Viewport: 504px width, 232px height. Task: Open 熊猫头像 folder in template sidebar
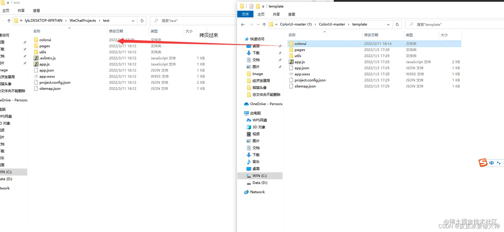[x=256, y=88]
